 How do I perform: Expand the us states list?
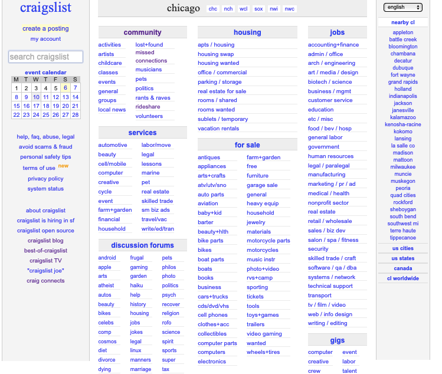(403, 258)
